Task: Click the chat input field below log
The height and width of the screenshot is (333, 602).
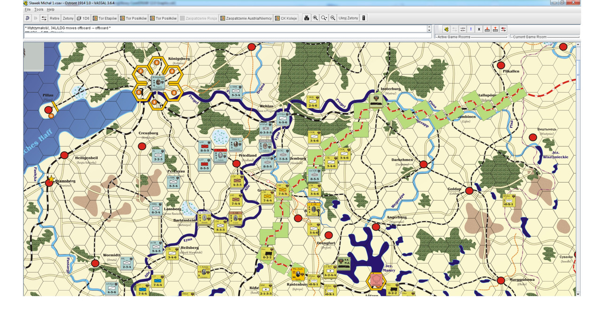Action: [228, 36]
